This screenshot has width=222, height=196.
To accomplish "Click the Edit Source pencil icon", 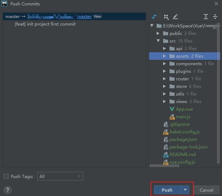I will coord(175,16).
